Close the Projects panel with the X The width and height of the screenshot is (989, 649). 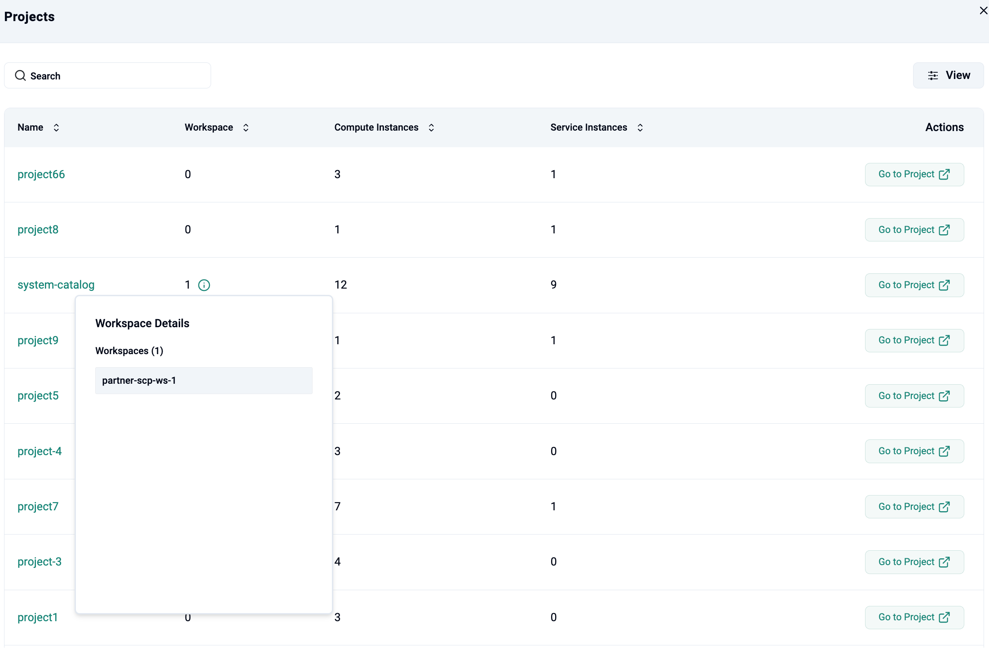click(983, 10)
